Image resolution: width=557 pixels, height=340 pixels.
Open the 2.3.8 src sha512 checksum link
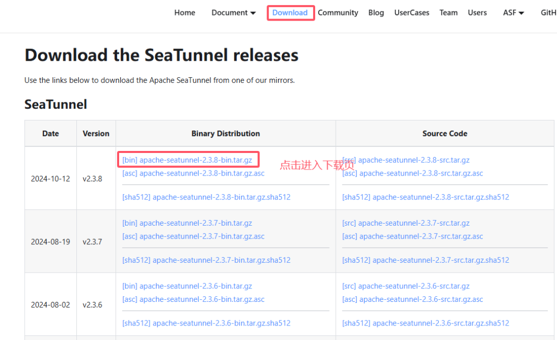425,197
